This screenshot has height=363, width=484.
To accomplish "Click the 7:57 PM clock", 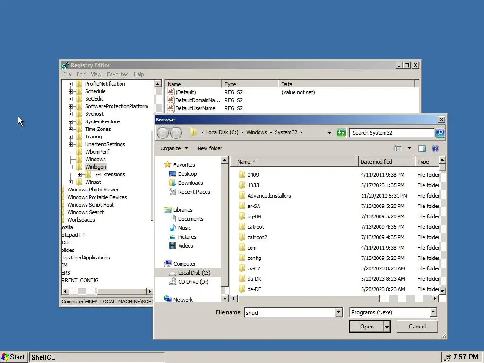I will tap(466, 357).
